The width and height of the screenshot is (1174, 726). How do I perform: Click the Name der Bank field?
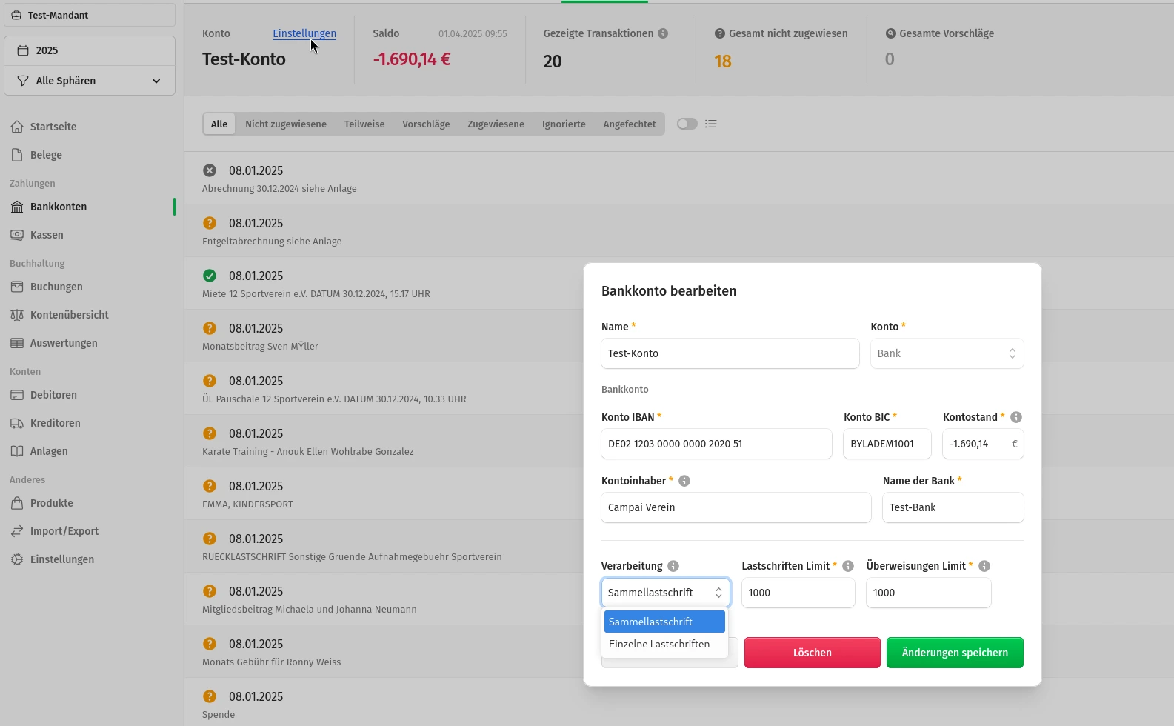[x=953, y=507]
